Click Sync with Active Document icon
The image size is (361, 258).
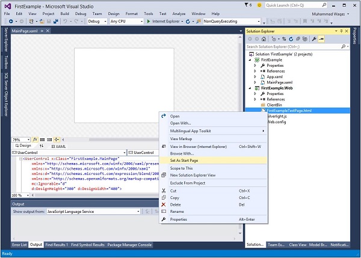[283, 38]
